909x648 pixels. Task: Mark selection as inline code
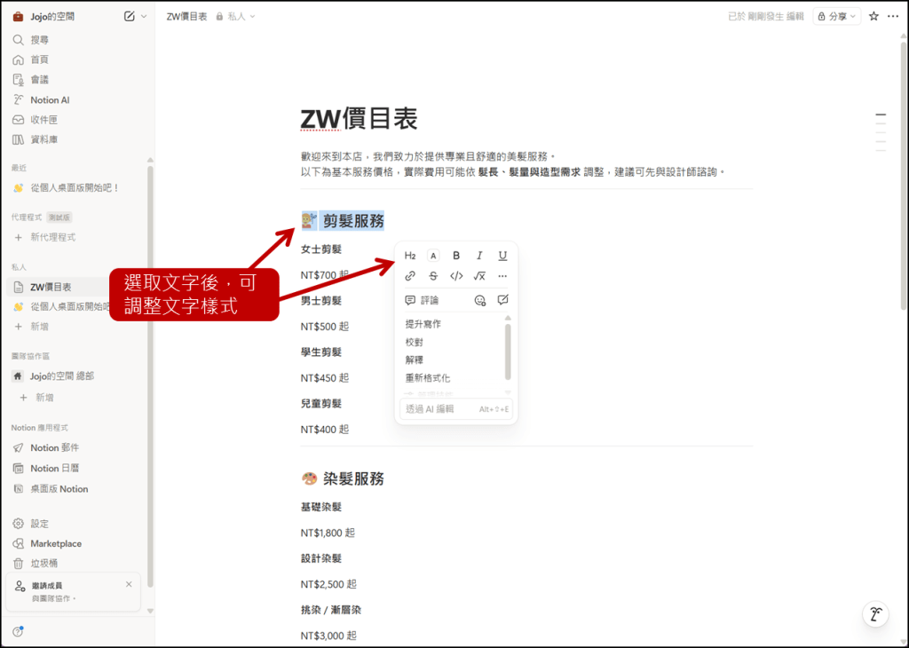(456, 276)
